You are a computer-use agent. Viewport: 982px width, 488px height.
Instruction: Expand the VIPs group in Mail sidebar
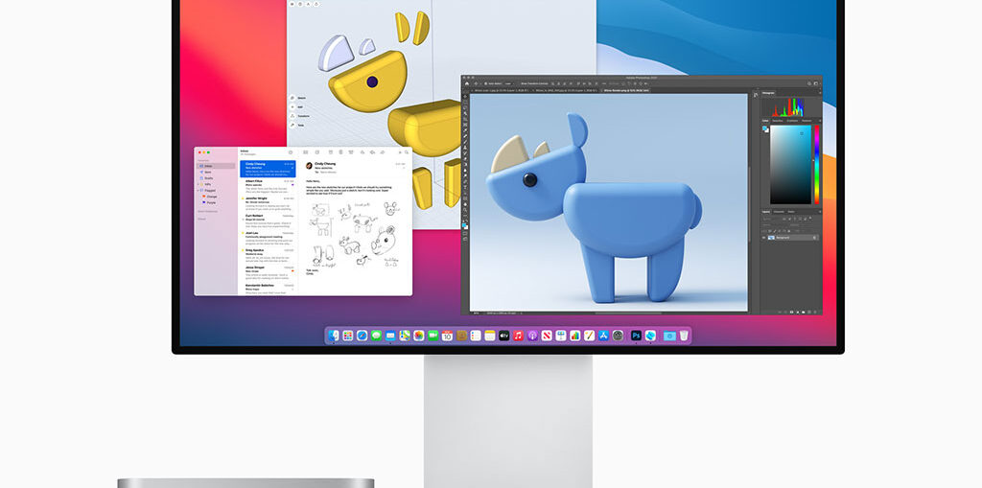[200, 184]
